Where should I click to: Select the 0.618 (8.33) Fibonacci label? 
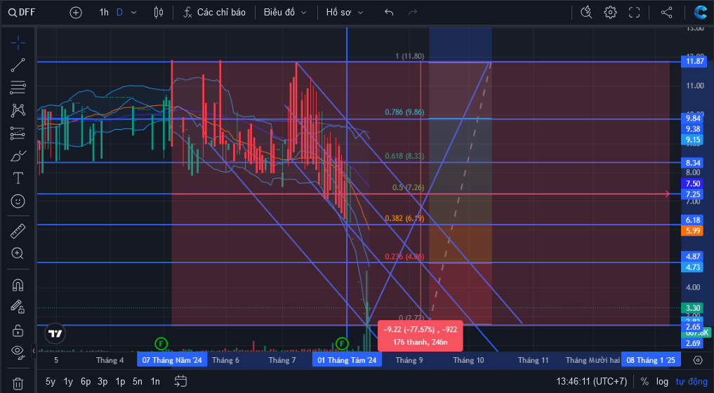click(404, 156)
